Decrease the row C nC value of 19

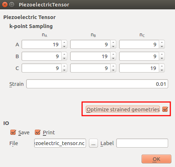pyautogui.click(x=162, y=70)
